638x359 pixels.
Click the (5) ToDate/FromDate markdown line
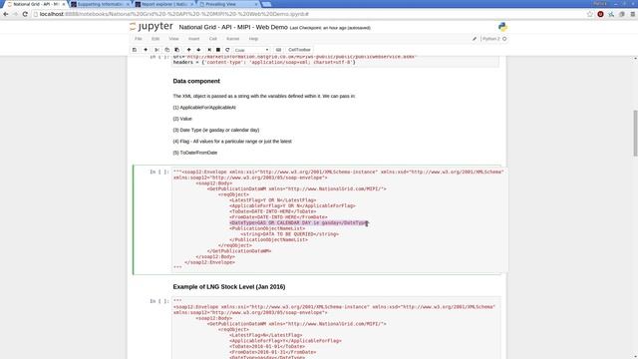[195, 153]
